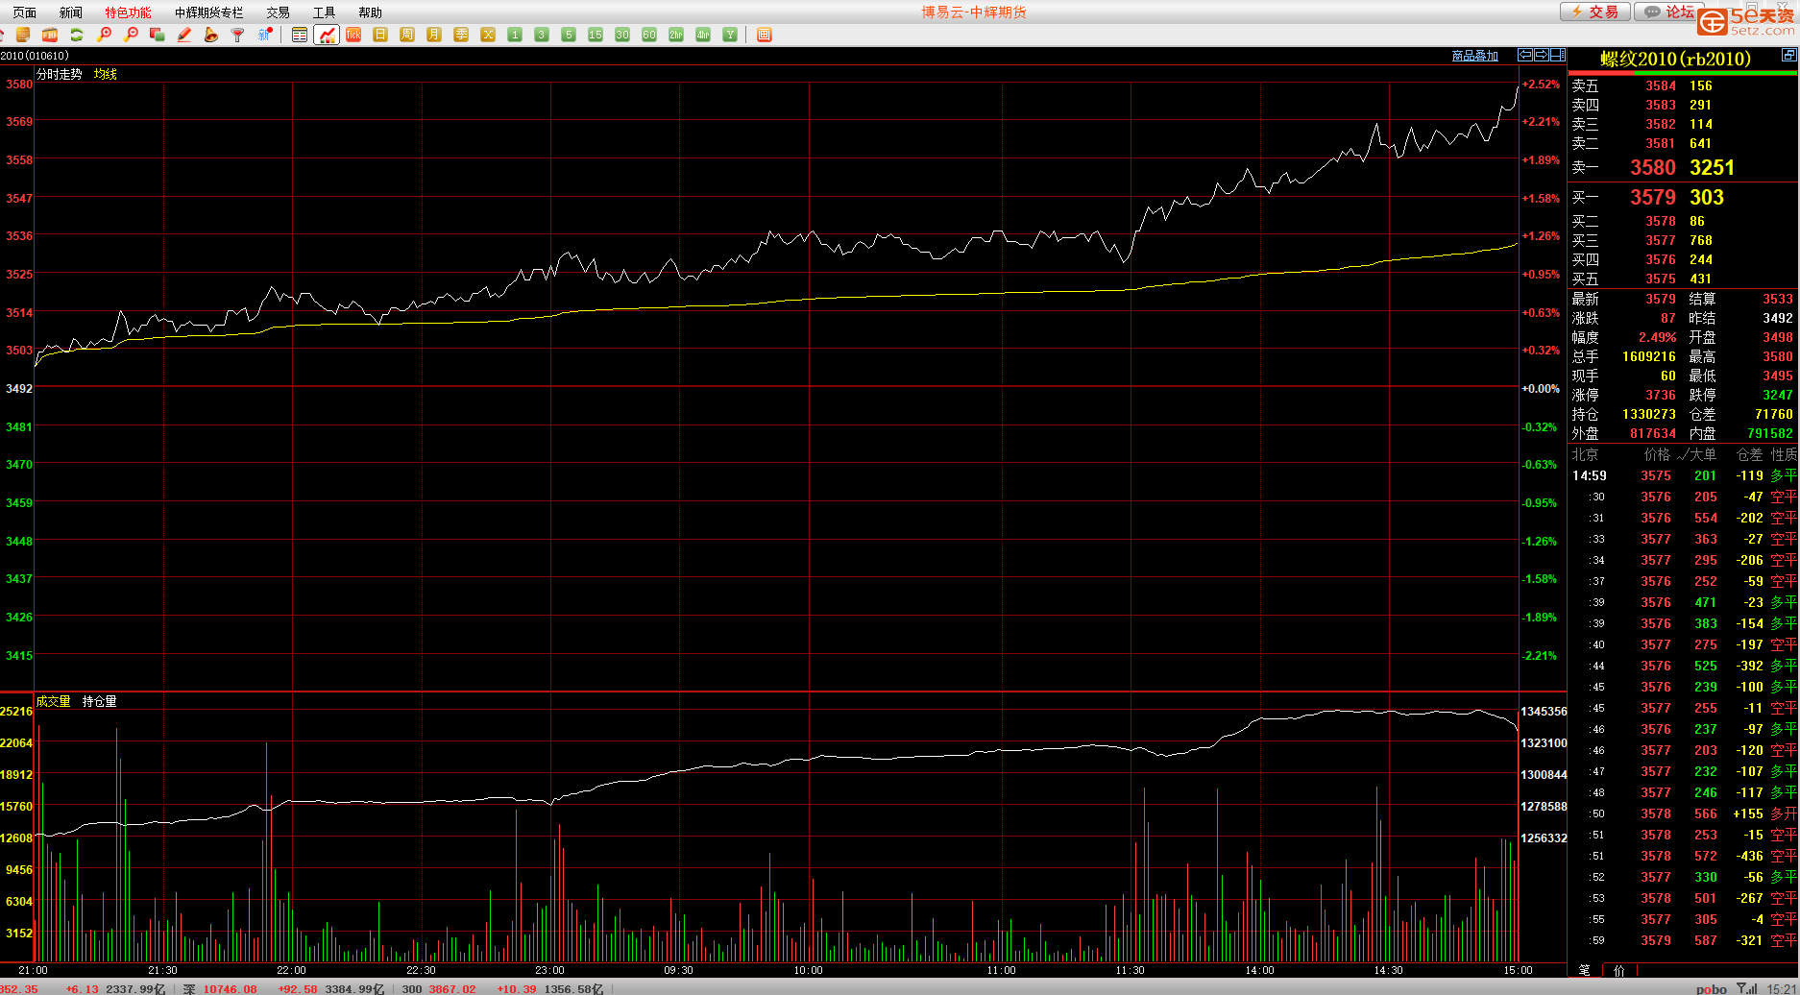Click the restore panel icon beside 螺纹2010
Screen dimensions: 1800x995
1788,55
